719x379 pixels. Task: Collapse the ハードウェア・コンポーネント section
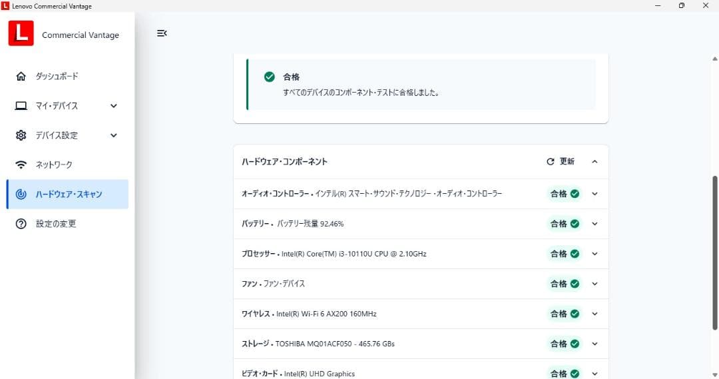click(595, 162)
